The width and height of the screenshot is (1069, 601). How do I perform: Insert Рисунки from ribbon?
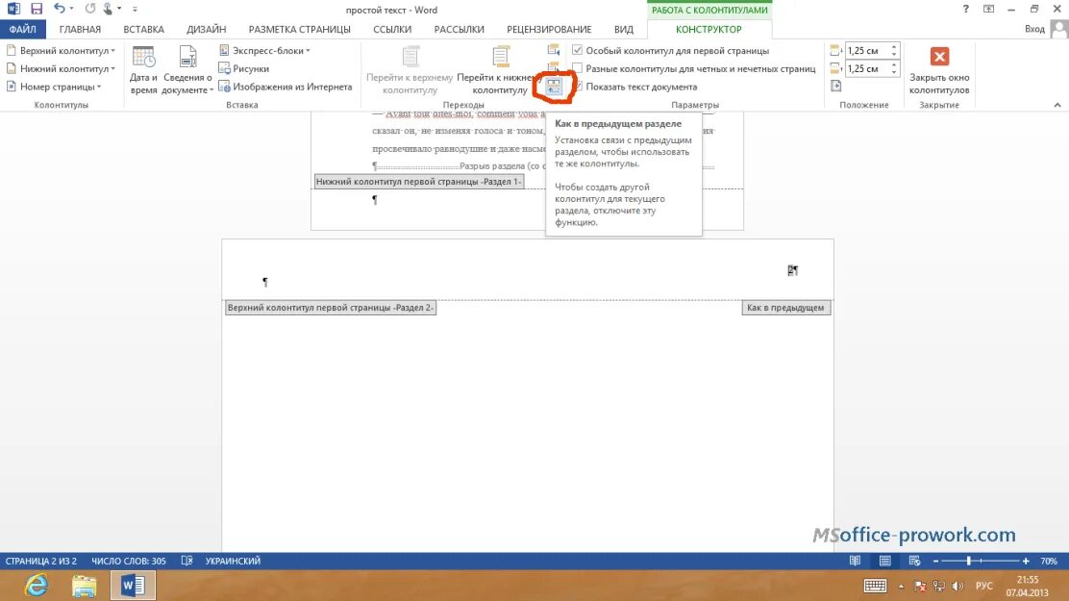tap(243, 69)
